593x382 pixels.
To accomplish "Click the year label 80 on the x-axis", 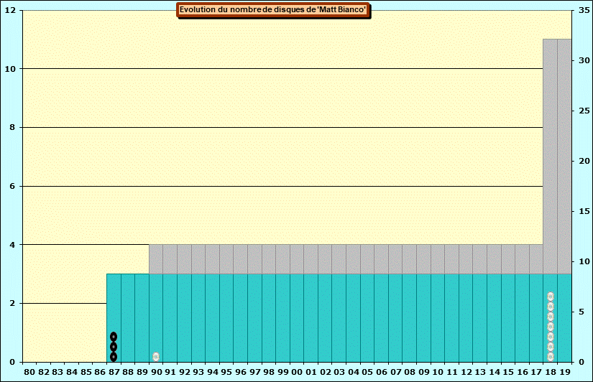I will coord(29,372).
